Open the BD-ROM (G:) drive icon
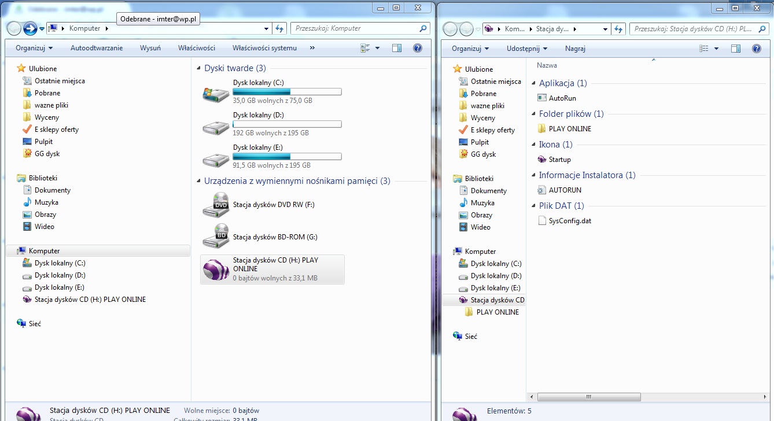This screenshot has width=774, height=421. tap(216, 236)
